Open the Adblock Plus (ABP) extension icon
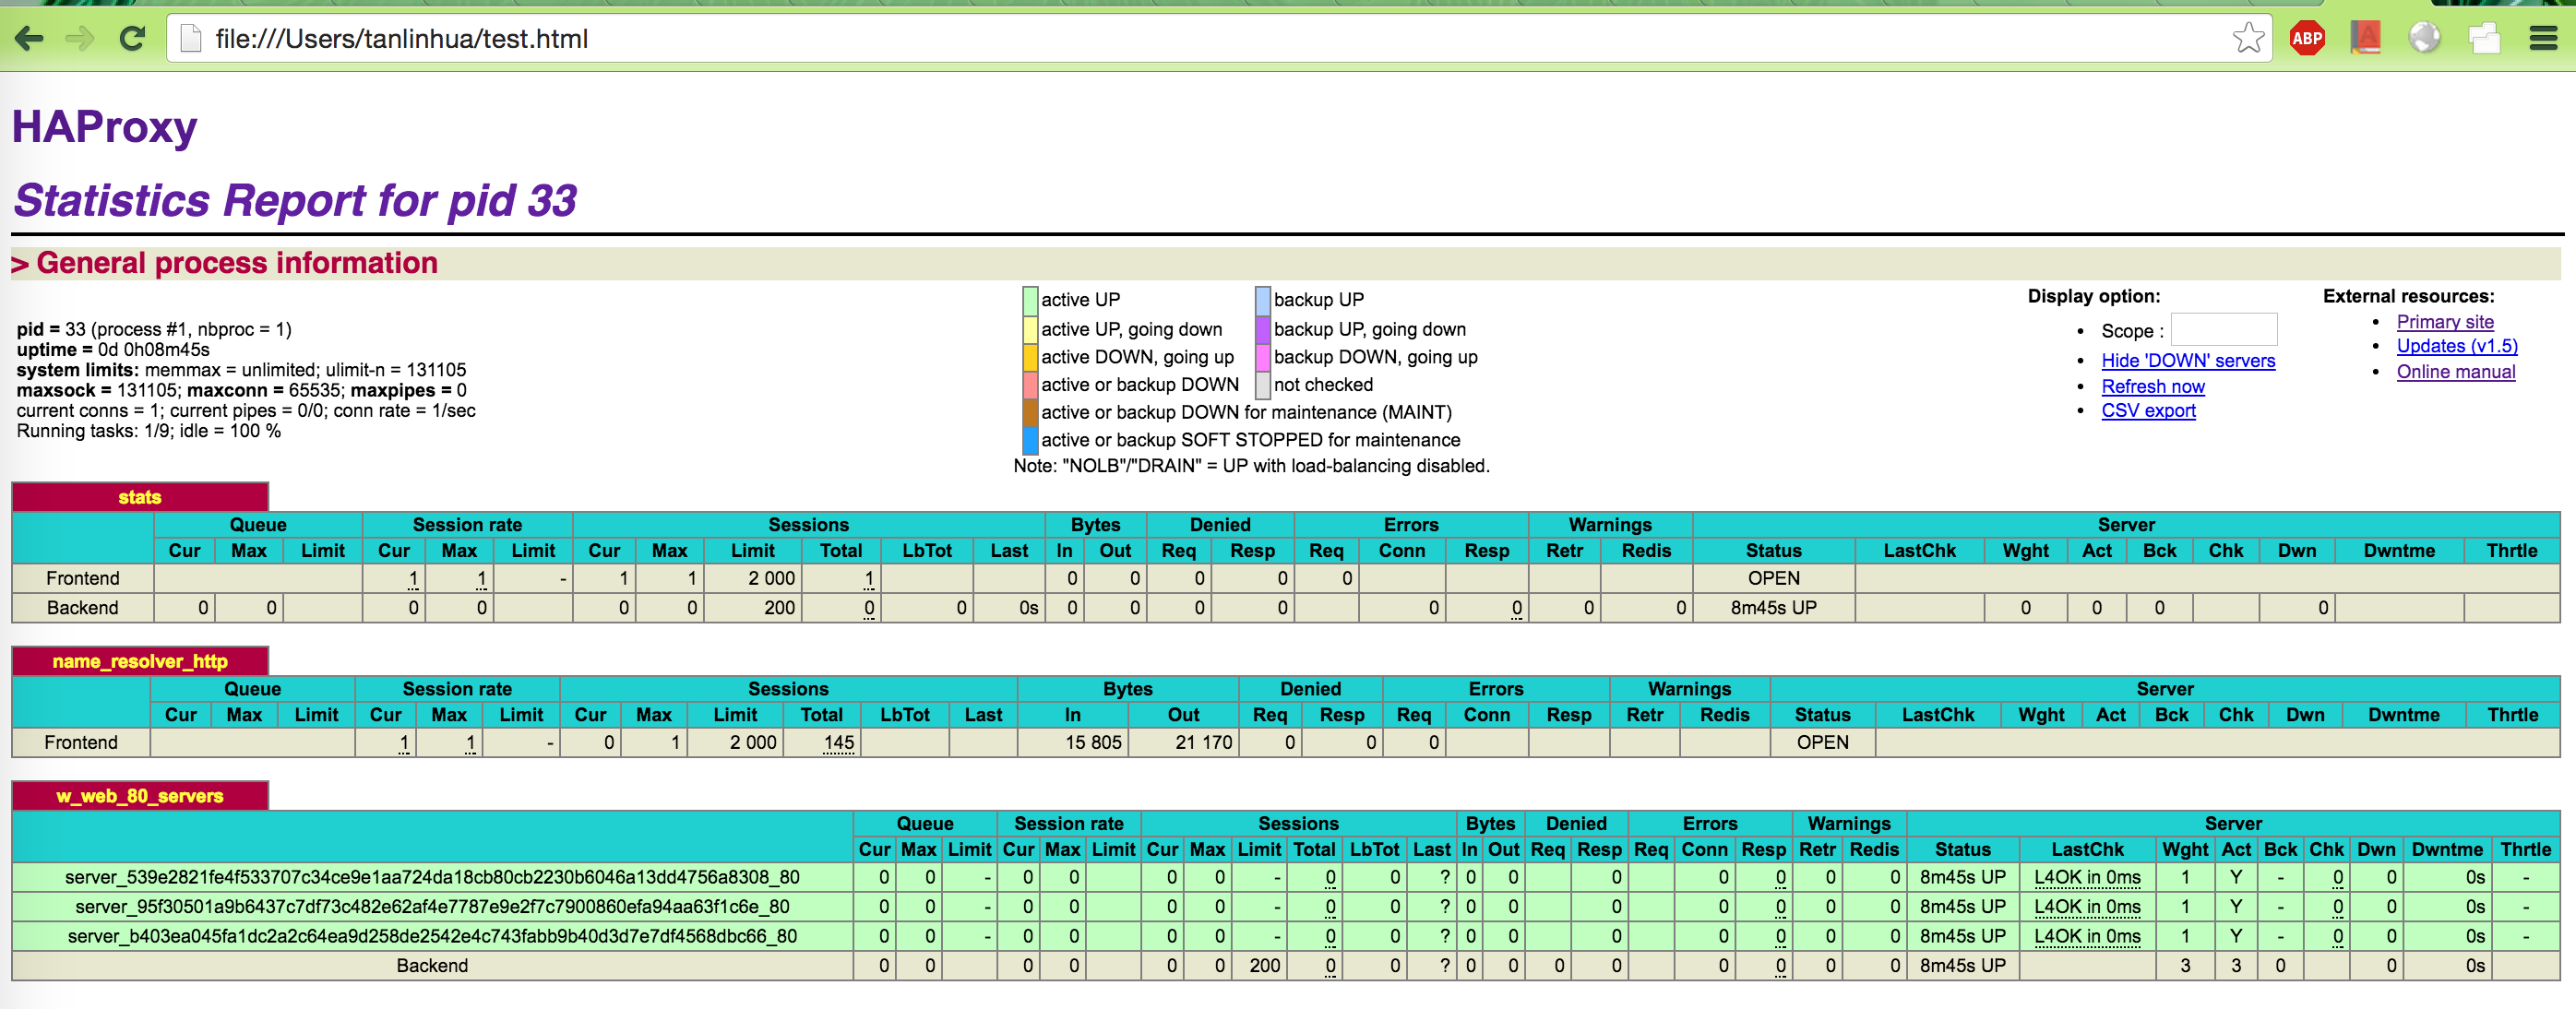This screenshot has width=2576, height=1009. (2307, 39)
